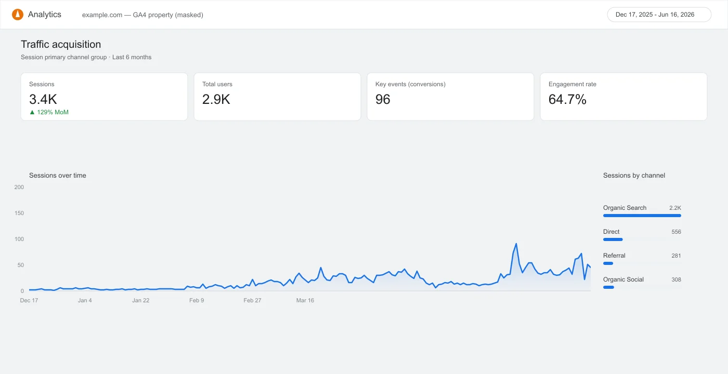
Task: Click the Jan 22 x-axis label
Action: point(140,300)
